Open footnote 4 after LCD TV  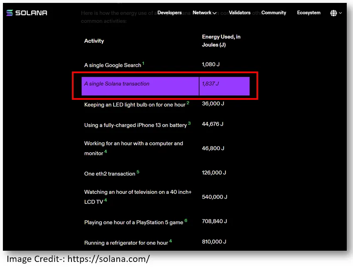106,200
